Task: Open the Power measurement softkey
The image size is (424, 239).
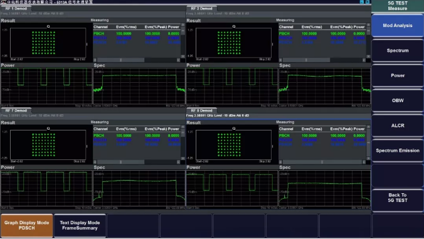Action: click(398, 76)
